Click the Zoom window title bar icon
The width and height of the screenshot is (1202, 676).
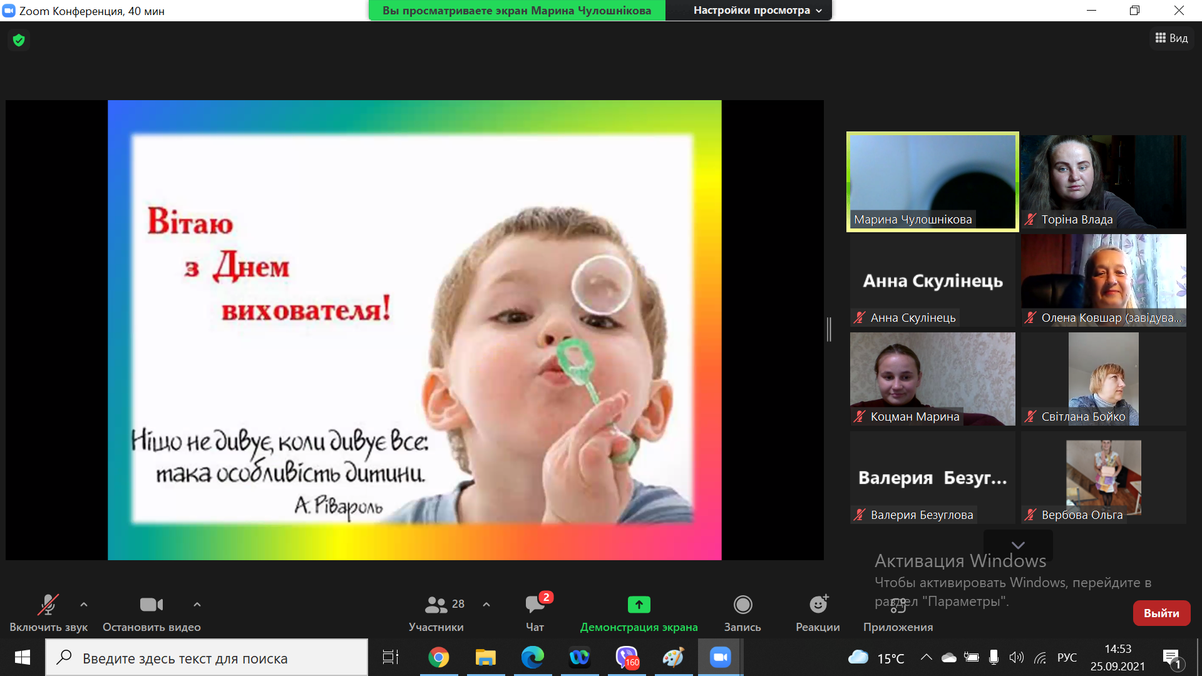pos(9,11)
